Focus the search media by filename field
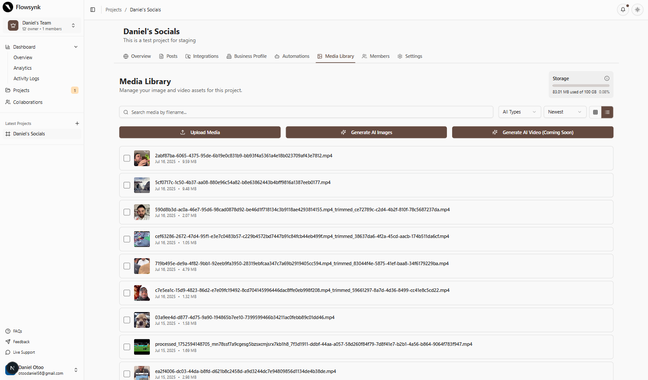The width and height of the screenshot is (648, 380). pos(306,112)
